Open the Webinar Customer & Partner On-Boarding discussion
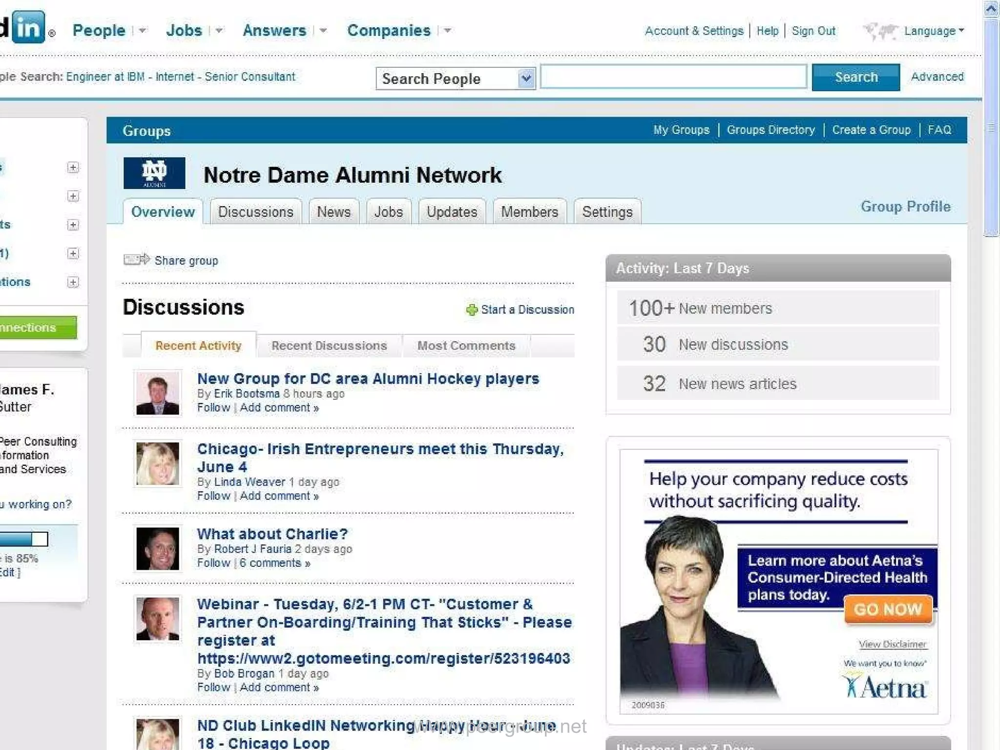This screenshot has width=1000, height=750. [384, 631]
